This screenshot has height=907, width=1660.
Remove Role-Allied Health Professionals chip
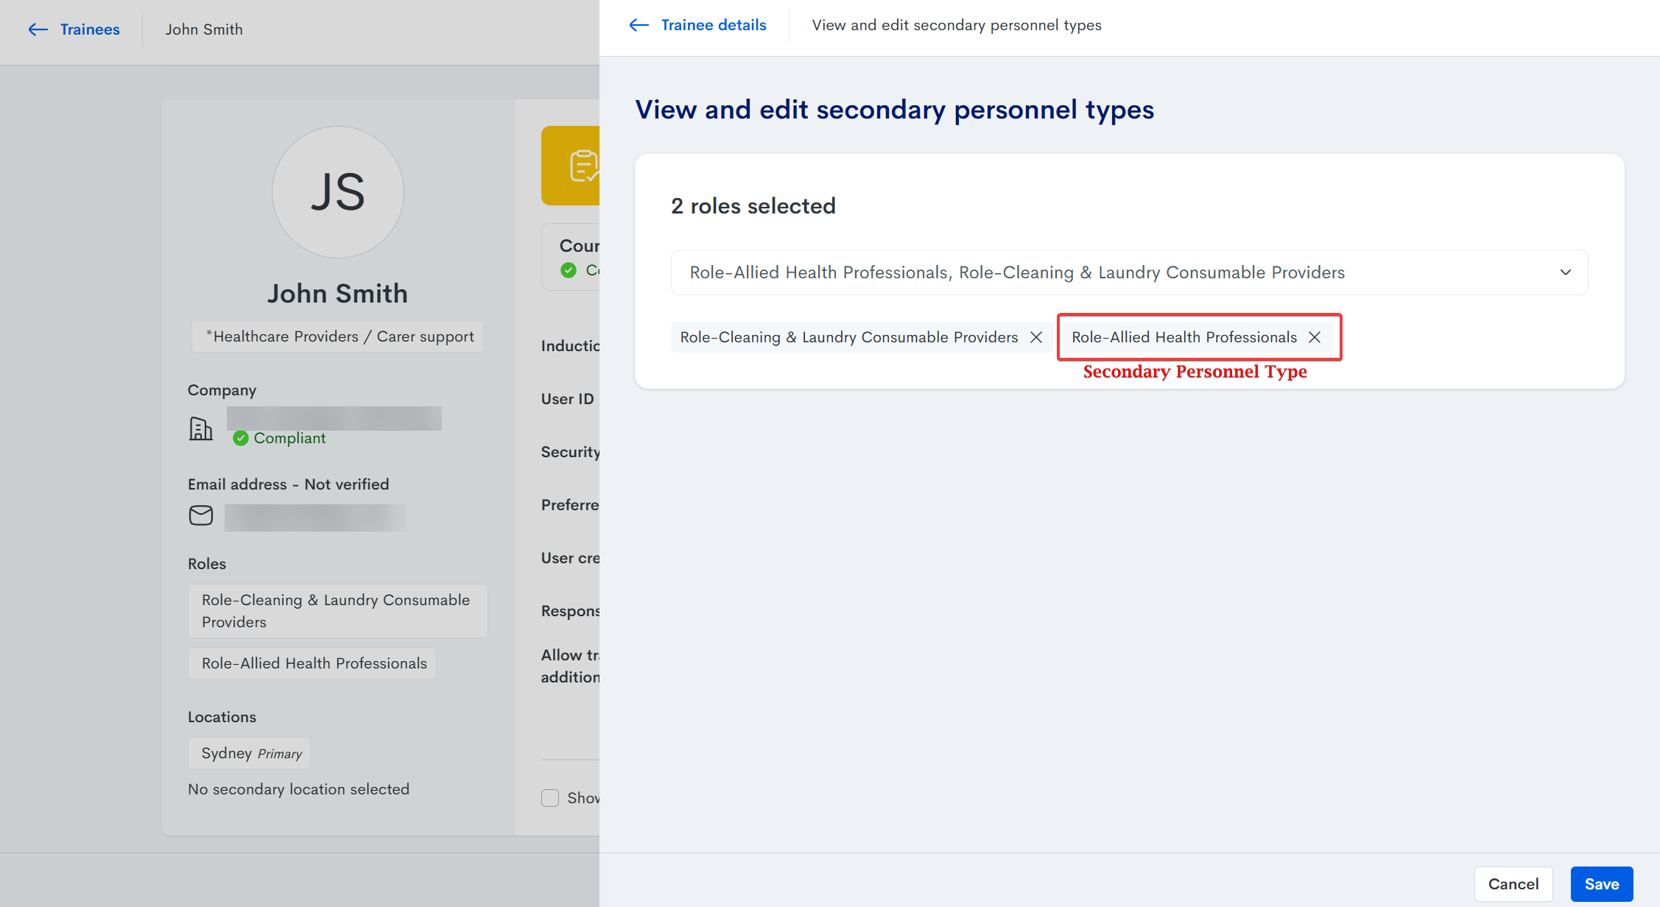[1315, 337]
